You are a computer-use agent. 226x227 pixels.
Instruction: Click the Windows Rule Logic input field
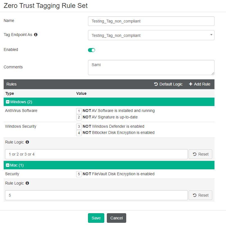tap(96, 154)
